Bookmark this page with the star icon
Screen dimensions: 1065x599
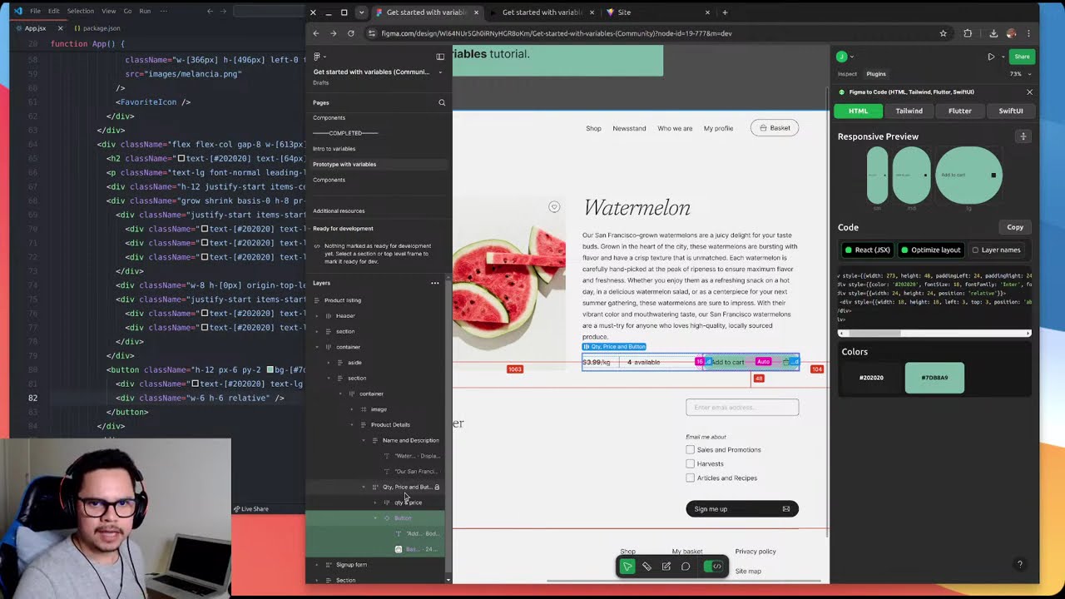[x=943, y=33]
